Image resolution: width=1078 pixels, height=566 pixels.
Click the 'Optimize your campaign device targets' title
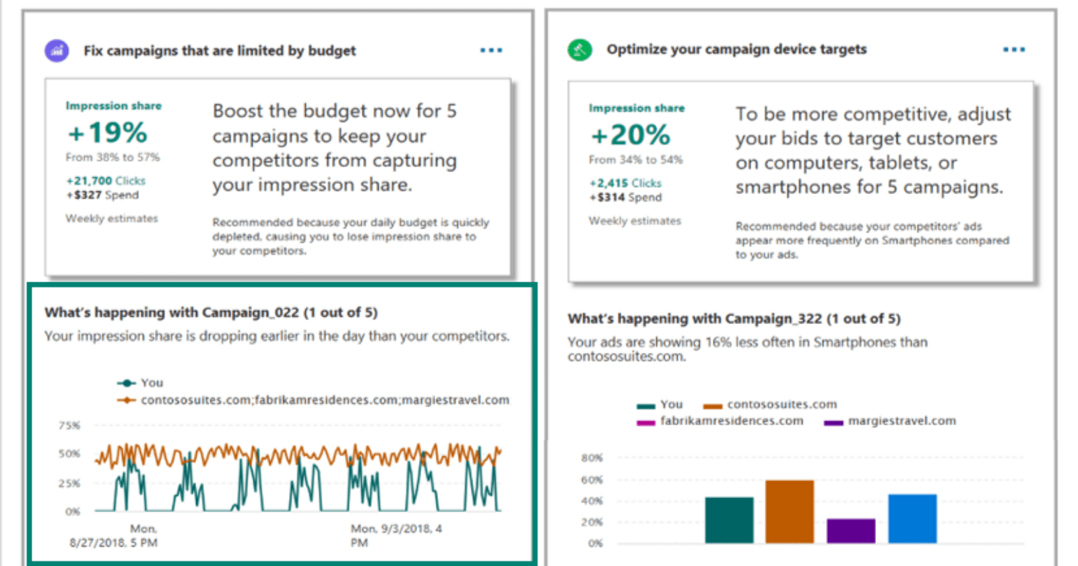(x=736, y=49)
